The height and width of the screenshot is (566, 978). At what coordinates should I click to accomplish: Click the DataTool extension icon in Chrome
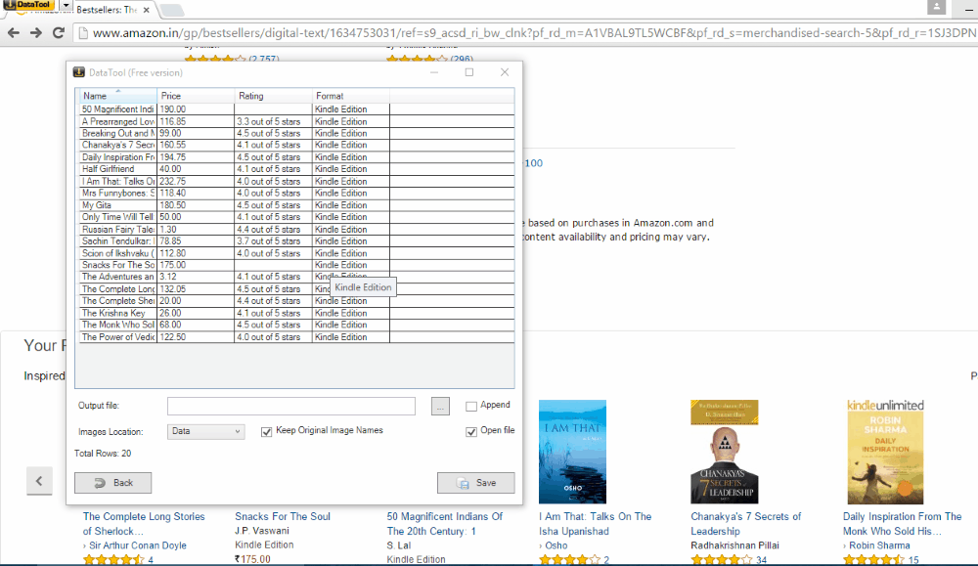(28, 4)
